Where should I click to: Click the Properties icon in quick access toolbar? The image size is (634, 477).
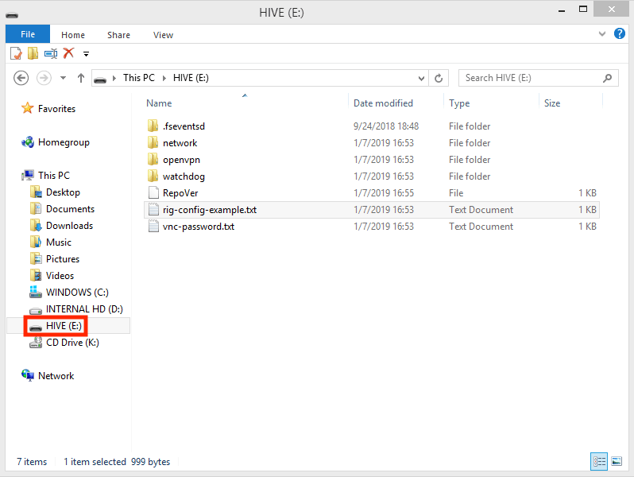(x=16, y=53)
